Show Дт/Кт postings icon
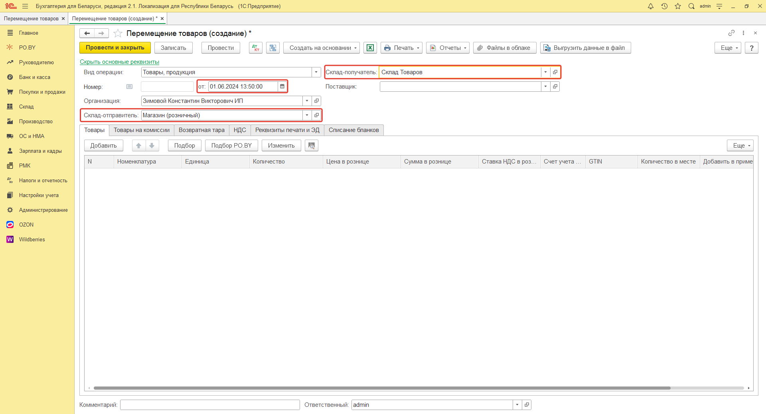Image resolution: width=766 pixels, height=414 pixels. point(256,48)
